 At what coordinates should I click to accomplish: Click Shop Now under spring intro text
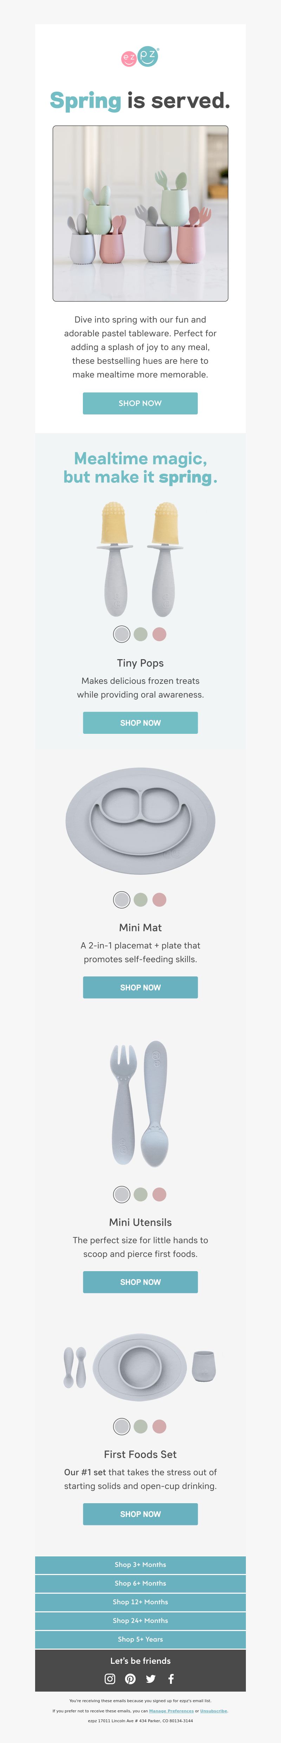point(140,403)
